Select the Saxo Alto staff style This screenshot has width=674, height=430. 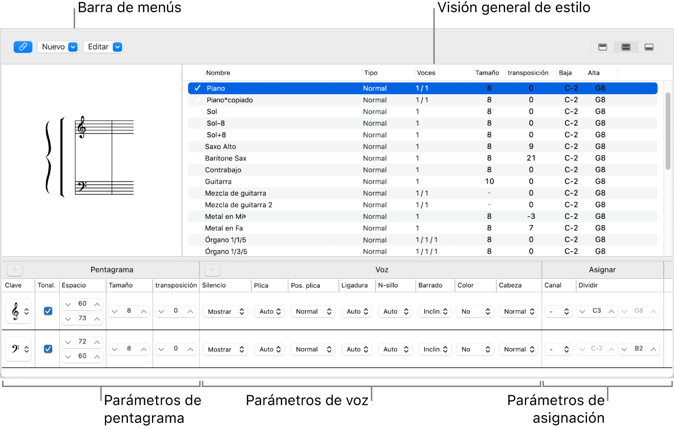click(221, 147)
